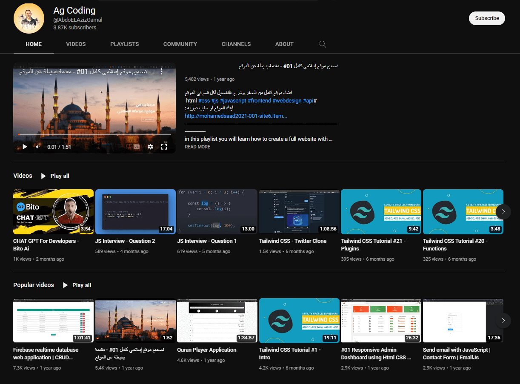Open the three-dot menu on featured video
Viewport: 520px width, 384px height.
tap(161, 72)
